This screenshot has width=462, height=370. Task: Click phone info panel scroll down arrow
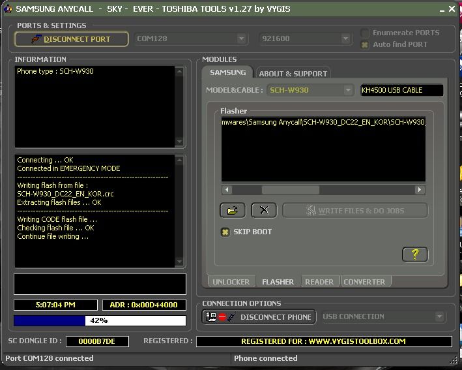[x=179, y=142]
